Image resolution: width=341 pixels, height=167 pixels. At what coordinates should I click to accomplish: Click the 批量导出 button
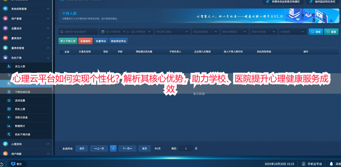[101, 41]
